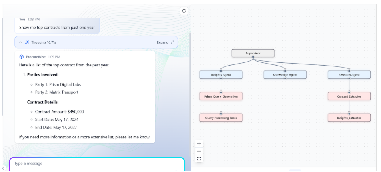Select the Insights Agent node

click(x=221, y=75)
